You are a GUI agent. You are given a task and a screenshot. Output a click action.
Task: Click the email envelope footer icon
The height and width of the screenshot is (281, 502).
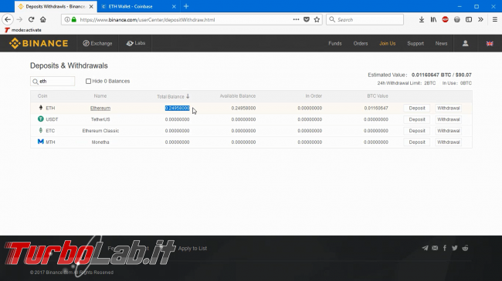point(435,248)
